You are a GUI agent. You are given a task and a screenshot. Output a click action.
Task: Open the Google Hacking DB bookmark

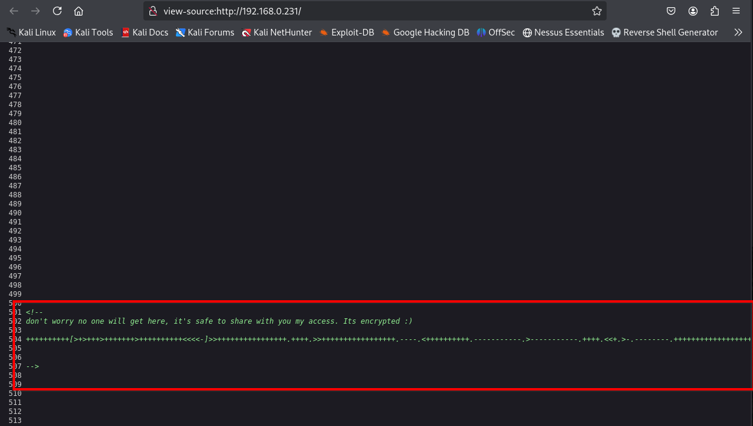[425, 32]
